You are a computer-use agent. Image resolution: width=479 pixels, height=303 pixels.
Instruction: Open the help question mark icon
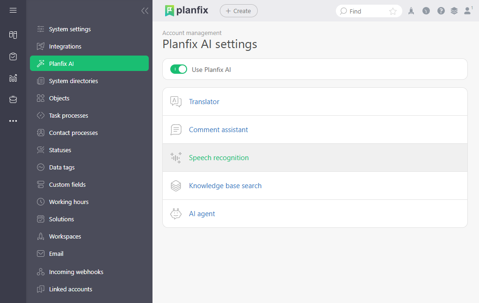(441, 11)
